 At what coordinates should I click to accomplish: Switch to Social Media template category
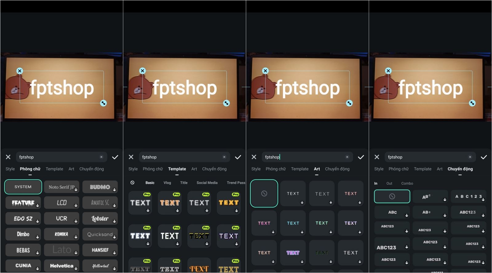click(x=207, y=183)
